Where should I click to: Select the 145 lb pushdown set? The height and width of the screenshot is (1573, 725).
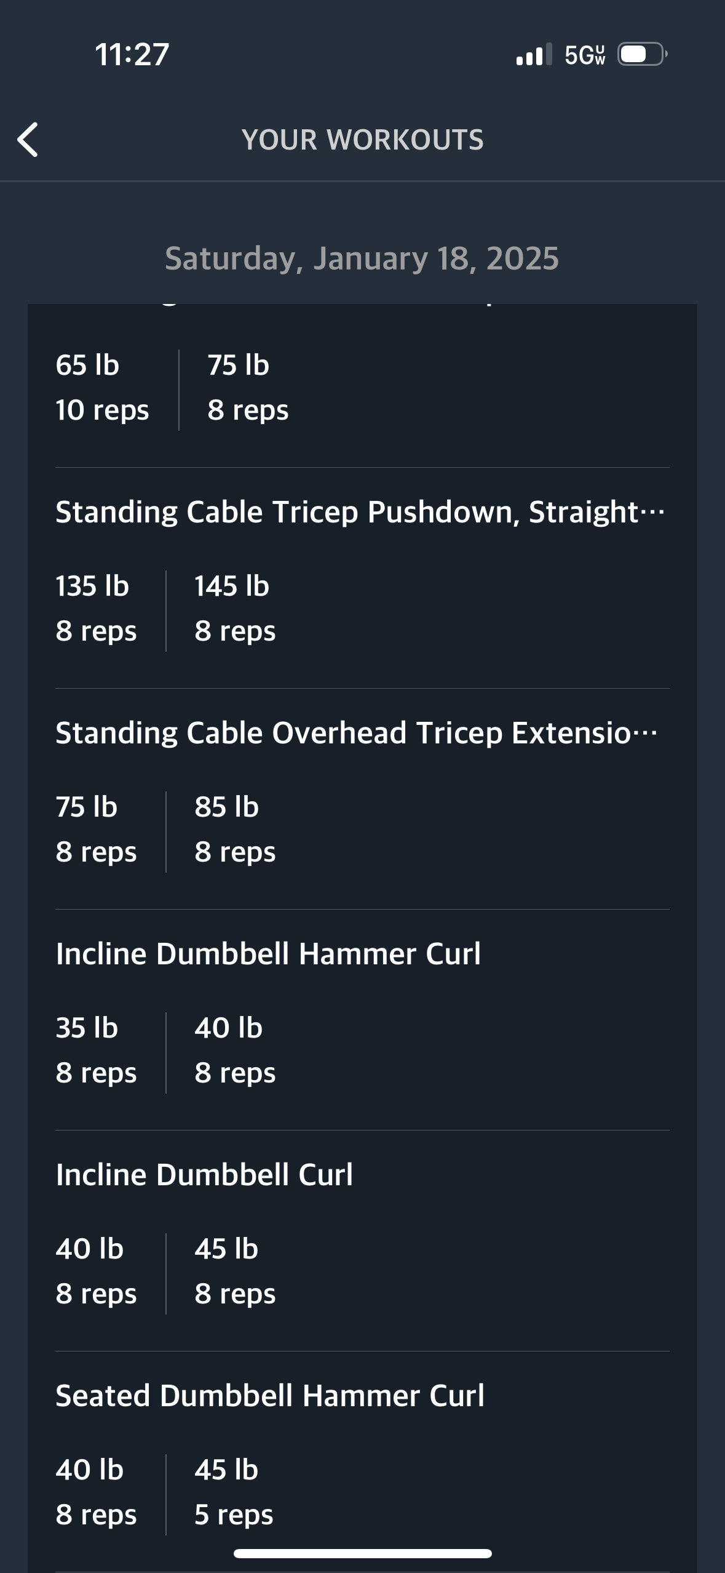click(x=235, y=609)
